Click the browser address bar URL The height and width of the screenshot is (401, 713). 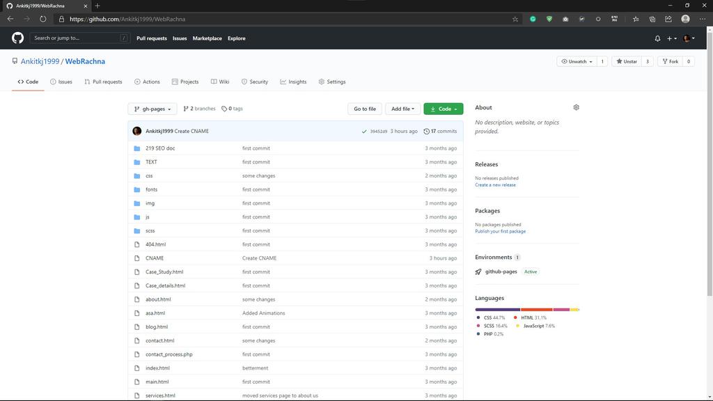pos(127,19)
